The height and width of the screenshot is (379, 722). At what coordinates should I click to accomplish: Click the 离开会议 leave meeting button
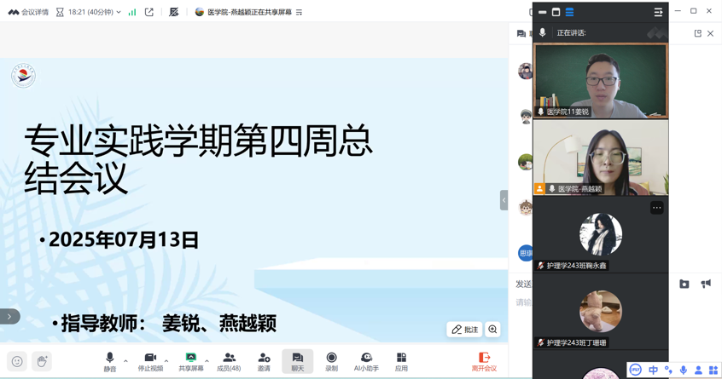pos(484,361)
